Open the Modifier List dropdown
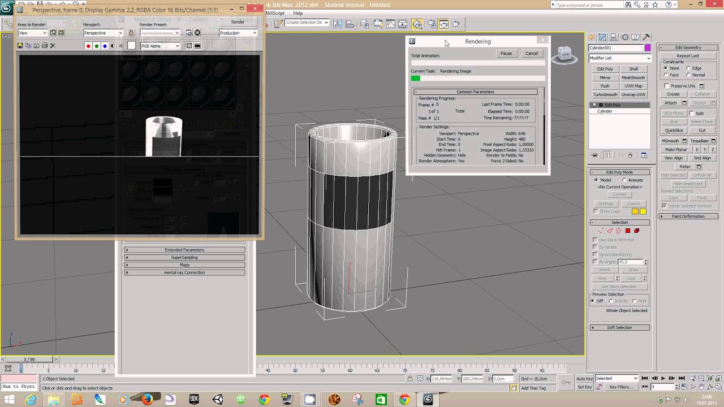 (620, 58)
